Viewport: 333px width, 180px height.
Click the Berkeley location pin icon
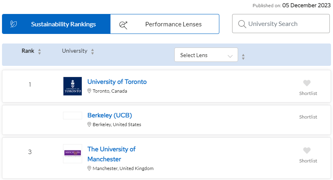[x=89, y=124]
